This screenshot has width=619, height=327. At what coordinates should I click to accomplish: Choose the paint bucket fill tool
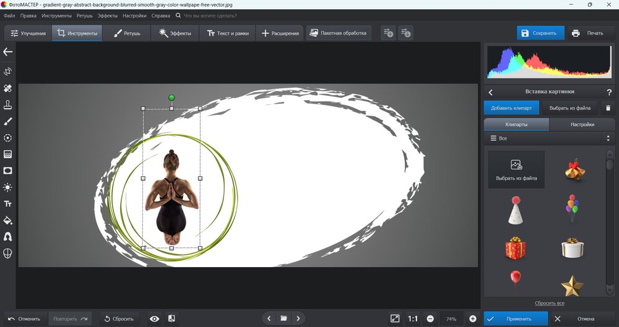click(8, 220)
